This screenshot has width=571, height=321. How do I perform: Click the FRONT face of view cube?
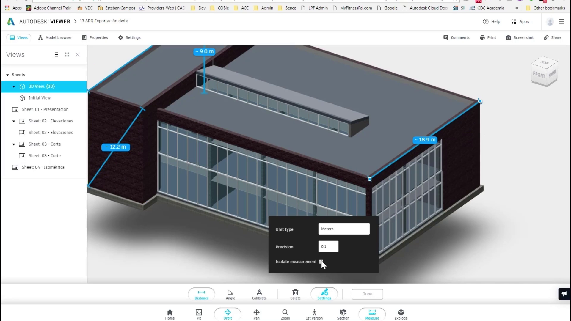click(539, 75)
